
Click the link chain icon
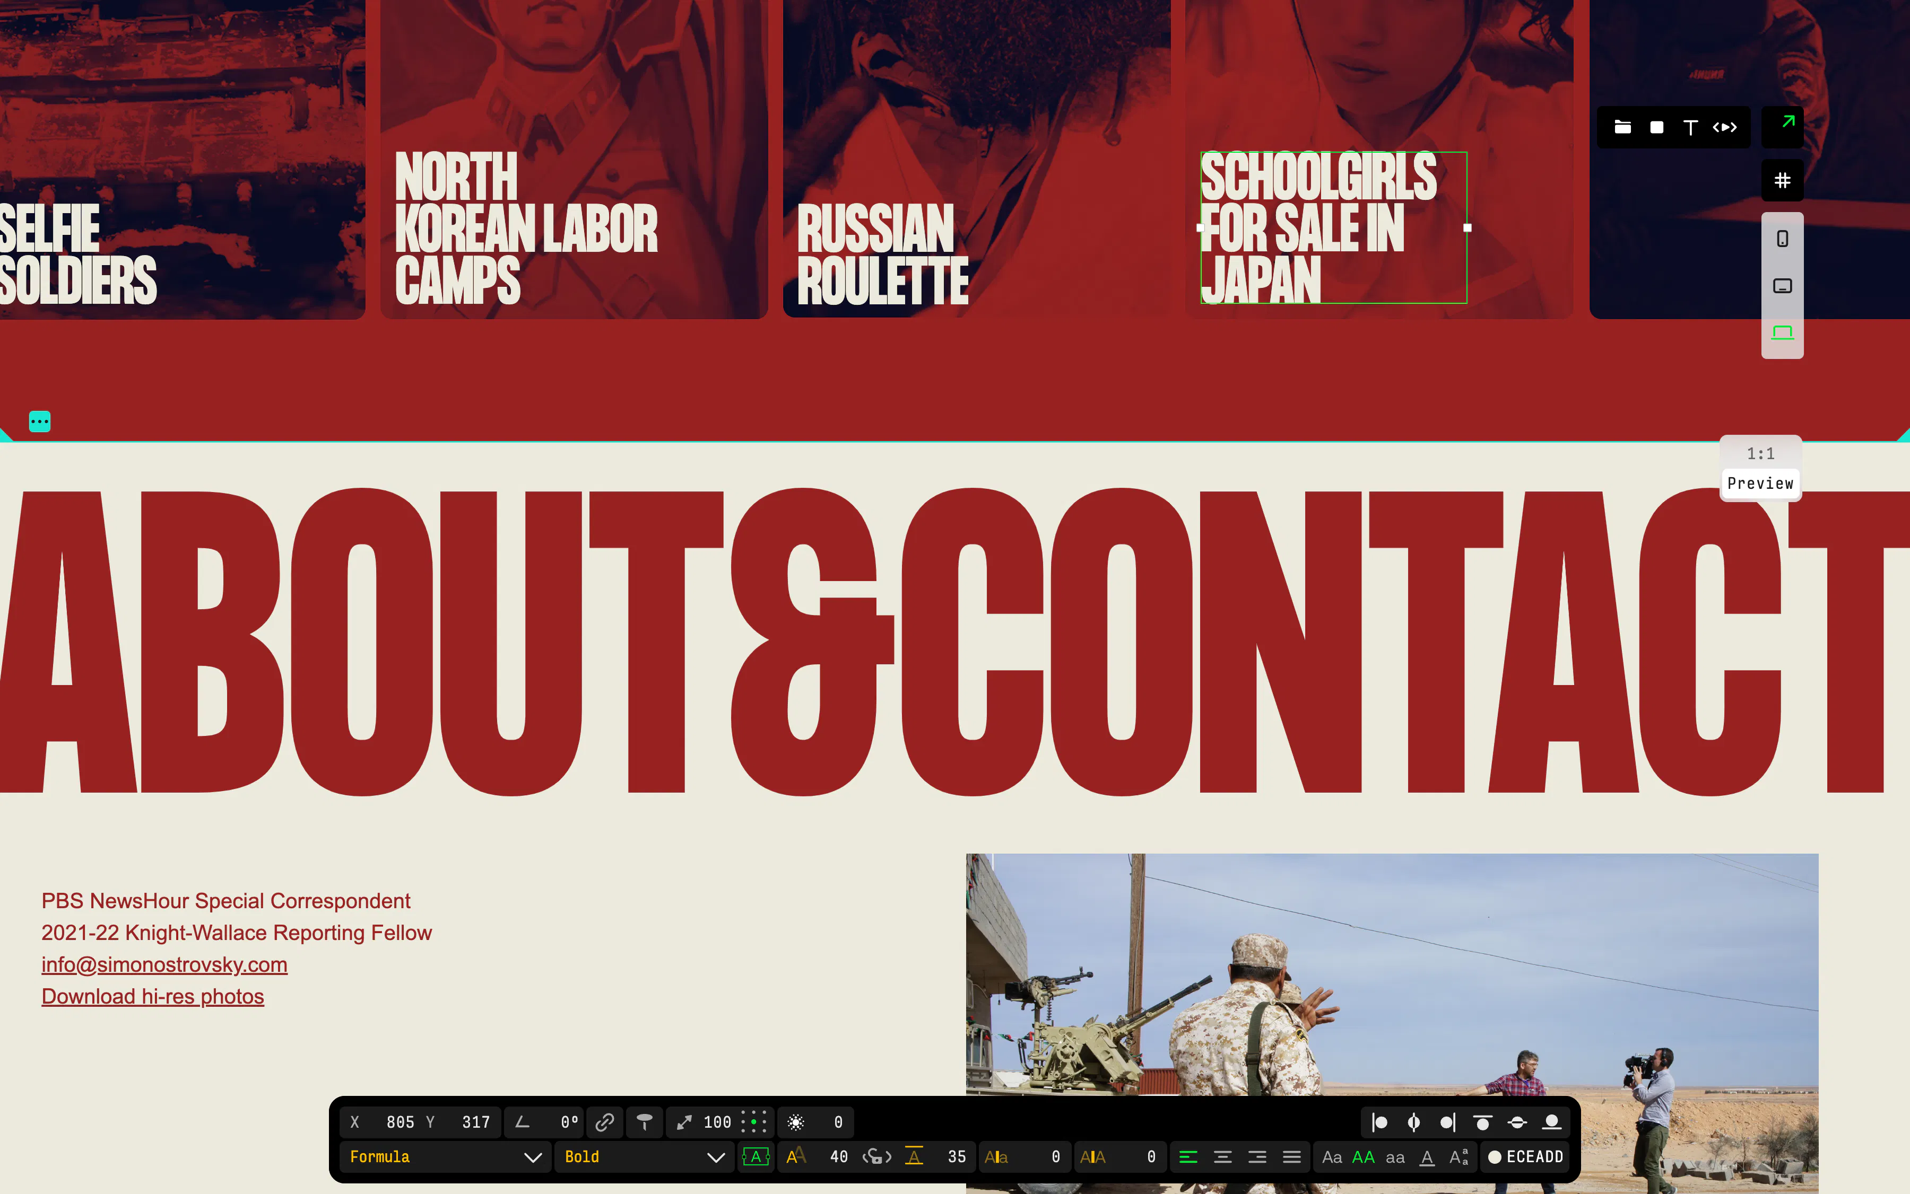click(604, 1122)
